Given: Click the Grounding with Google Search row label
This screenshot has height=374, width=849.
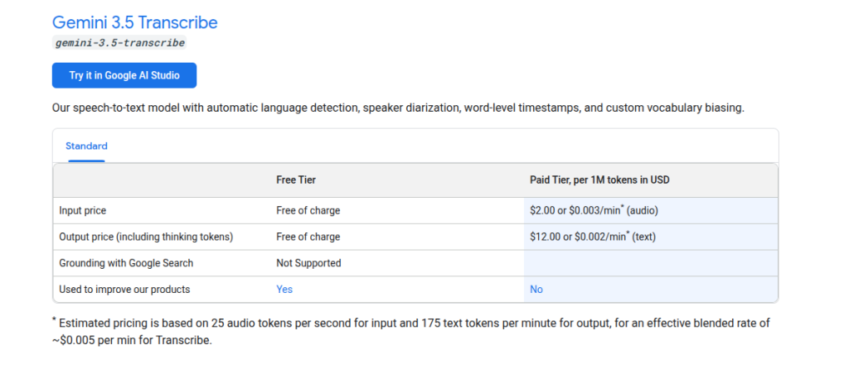Looking at the screenshot, I should 126,263.
